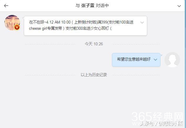
Task: Click the 与 character in the header
Action: 78,6
